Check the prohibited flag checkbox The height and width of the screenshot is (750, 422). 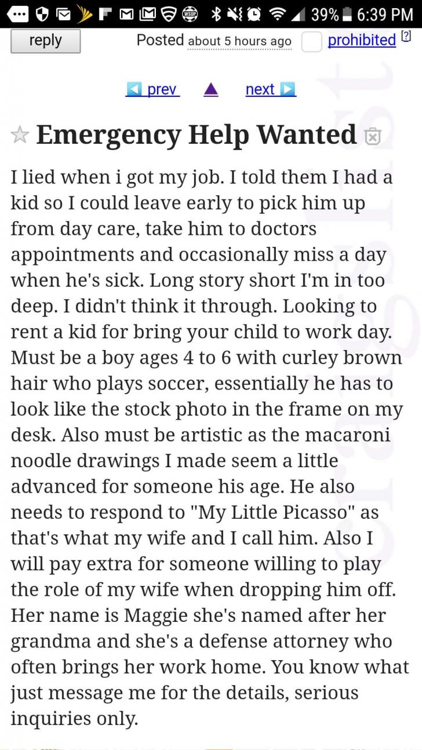point(311,42)
